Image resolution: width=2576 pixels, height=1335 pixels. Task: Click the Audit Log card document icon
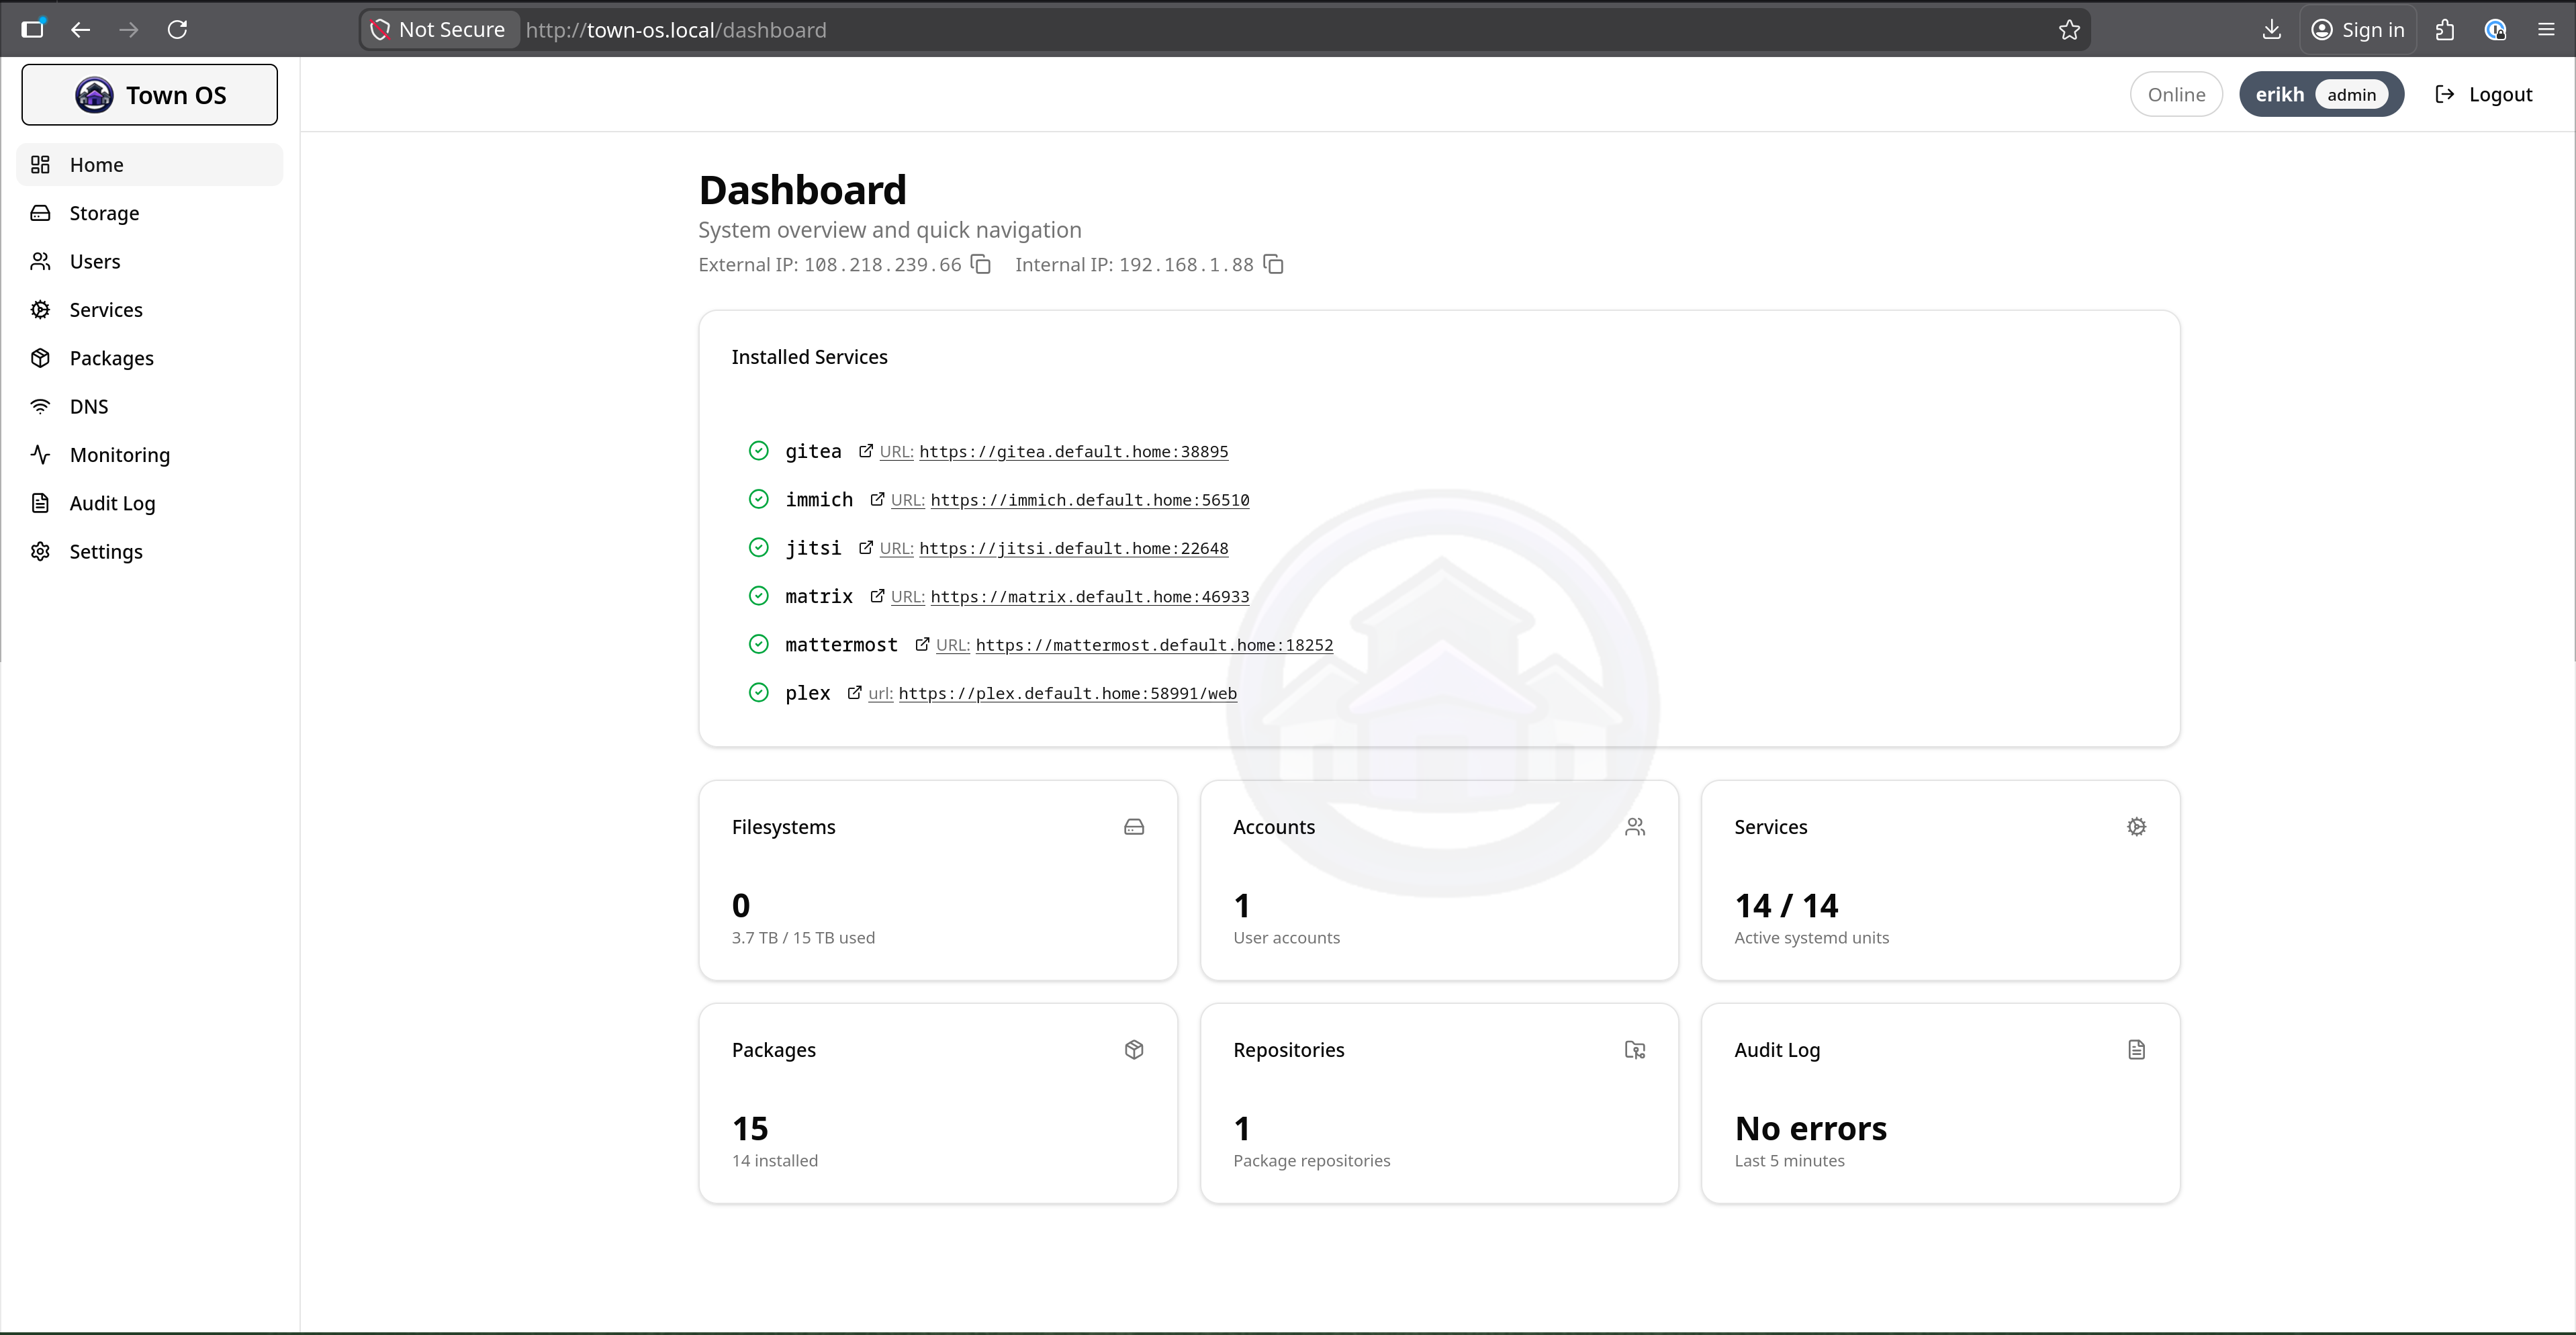click(x=2136, y=1050)
